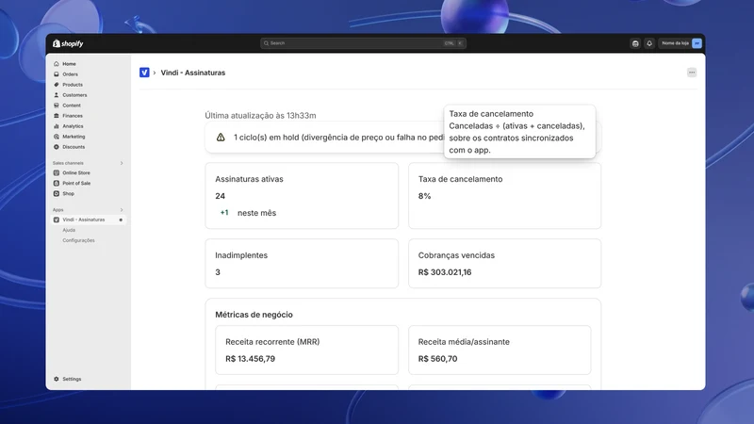Click the Vindi logo in page header
The width and height of the screenshot is (754, 424).
[144, 73]
